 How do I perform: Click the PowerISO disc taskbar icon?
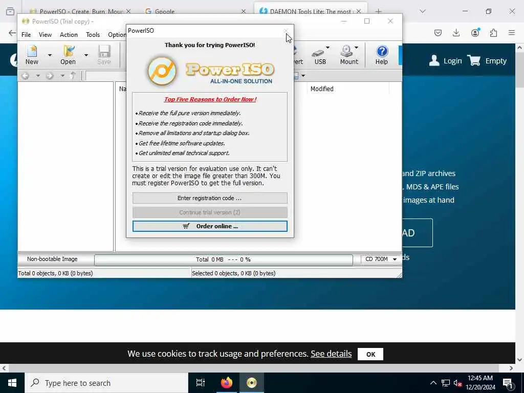click(251, 383)
